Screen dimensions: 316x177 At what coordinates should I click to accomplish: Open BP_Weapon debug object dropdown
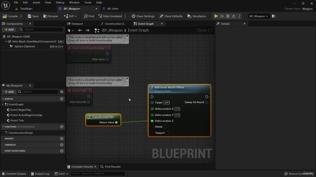(x=259, y=16)
